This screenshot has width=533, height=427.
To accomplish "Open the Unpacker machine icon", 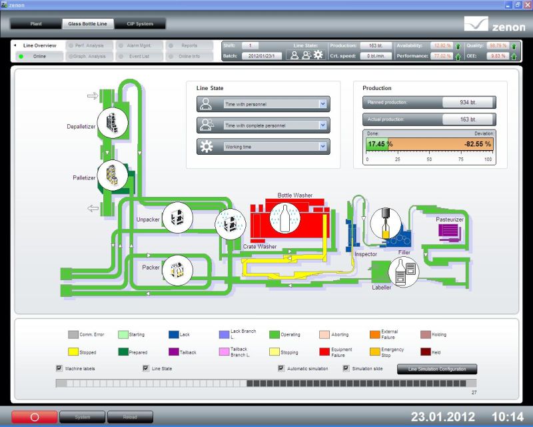I will 178,217.
